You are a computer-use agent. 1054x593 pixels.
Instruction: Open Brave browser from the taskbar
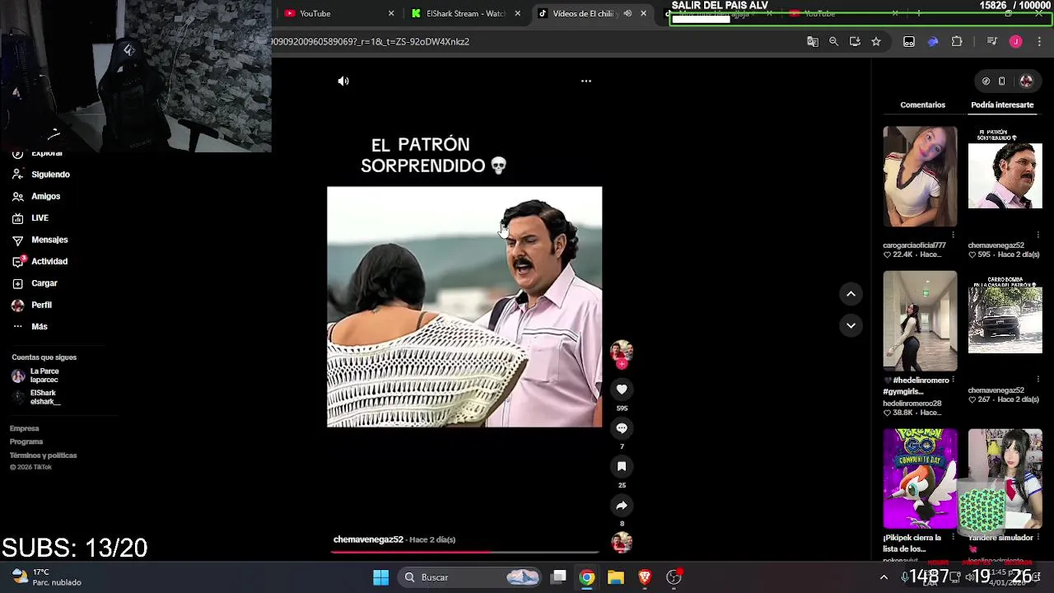[x=645, y=577]
